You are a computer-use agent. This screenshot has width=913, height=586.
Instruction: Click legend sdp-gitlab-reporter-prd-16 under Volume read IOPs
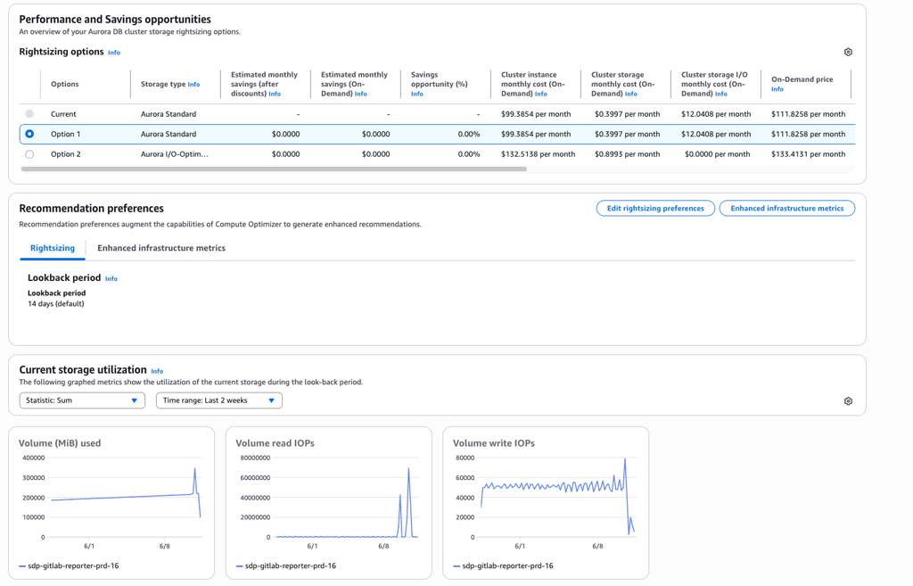coord(286,565)
